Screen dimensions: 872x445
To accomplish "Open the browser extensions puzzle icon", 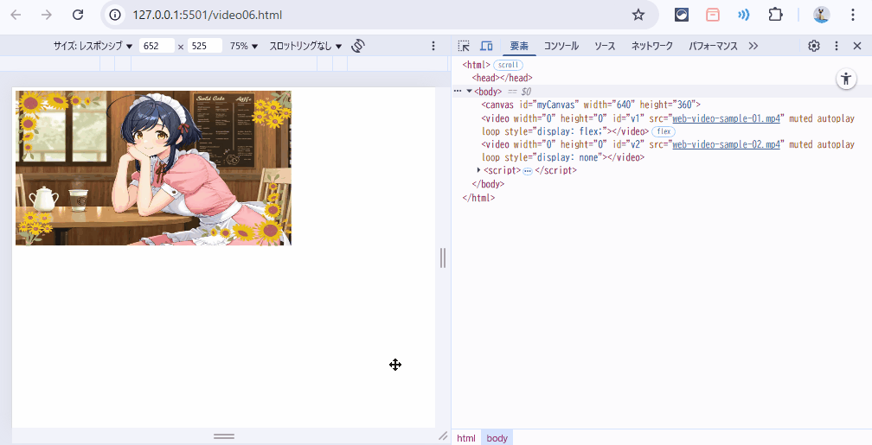I will [775, 15].
